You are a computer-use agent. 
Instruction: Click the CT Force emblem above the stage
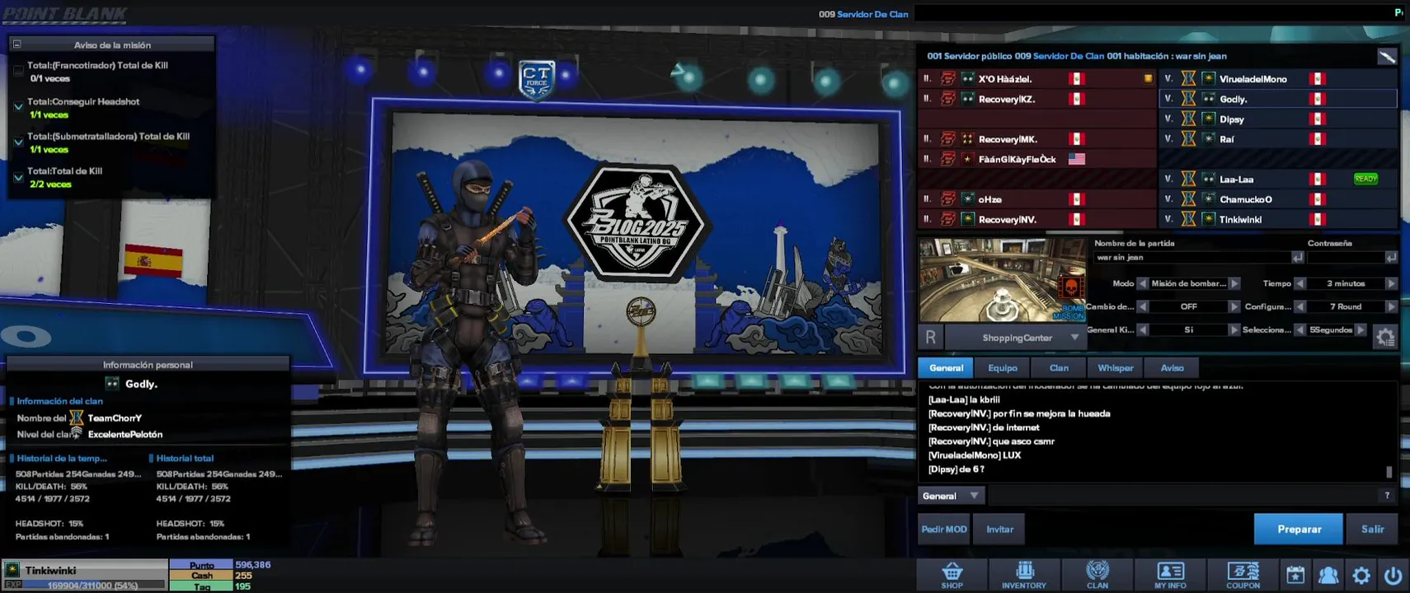(537, 81)
